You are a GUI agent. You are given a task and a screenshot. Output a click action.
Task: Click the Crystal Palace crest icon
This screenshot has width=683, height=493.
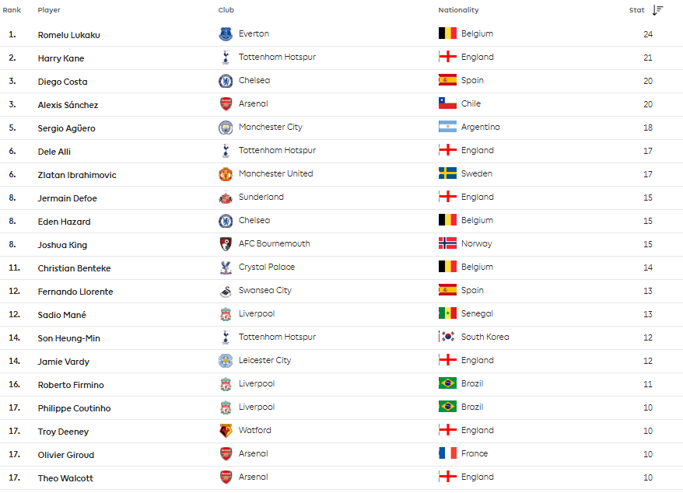click(x=226, y=267)
